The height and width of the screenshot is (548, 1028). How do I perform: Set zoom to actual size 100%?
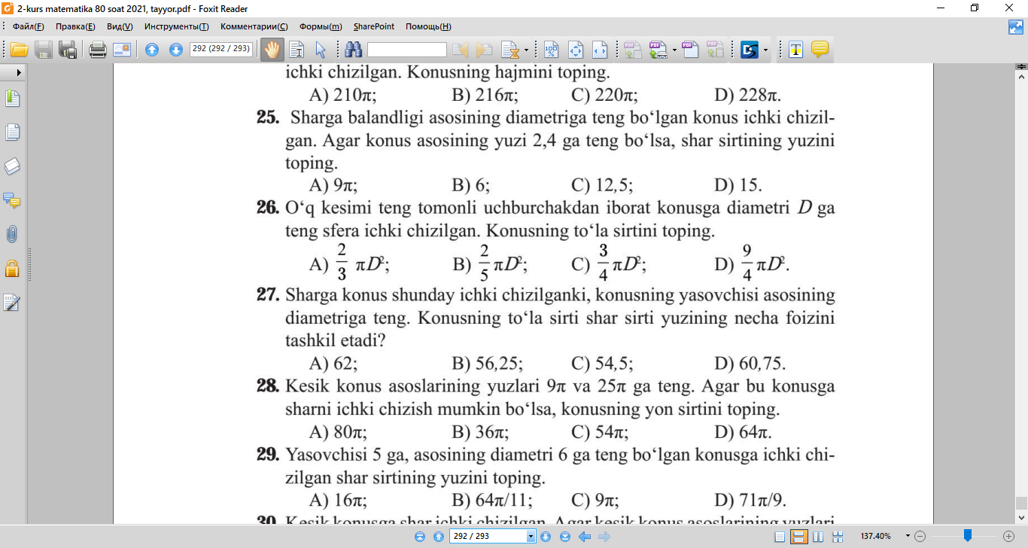click(x=552, y=50)
